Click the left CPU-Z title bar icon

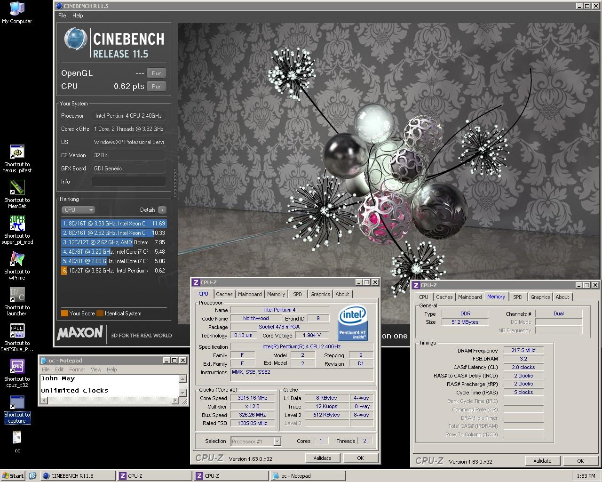pyautogui.click(x=196, y=282)
